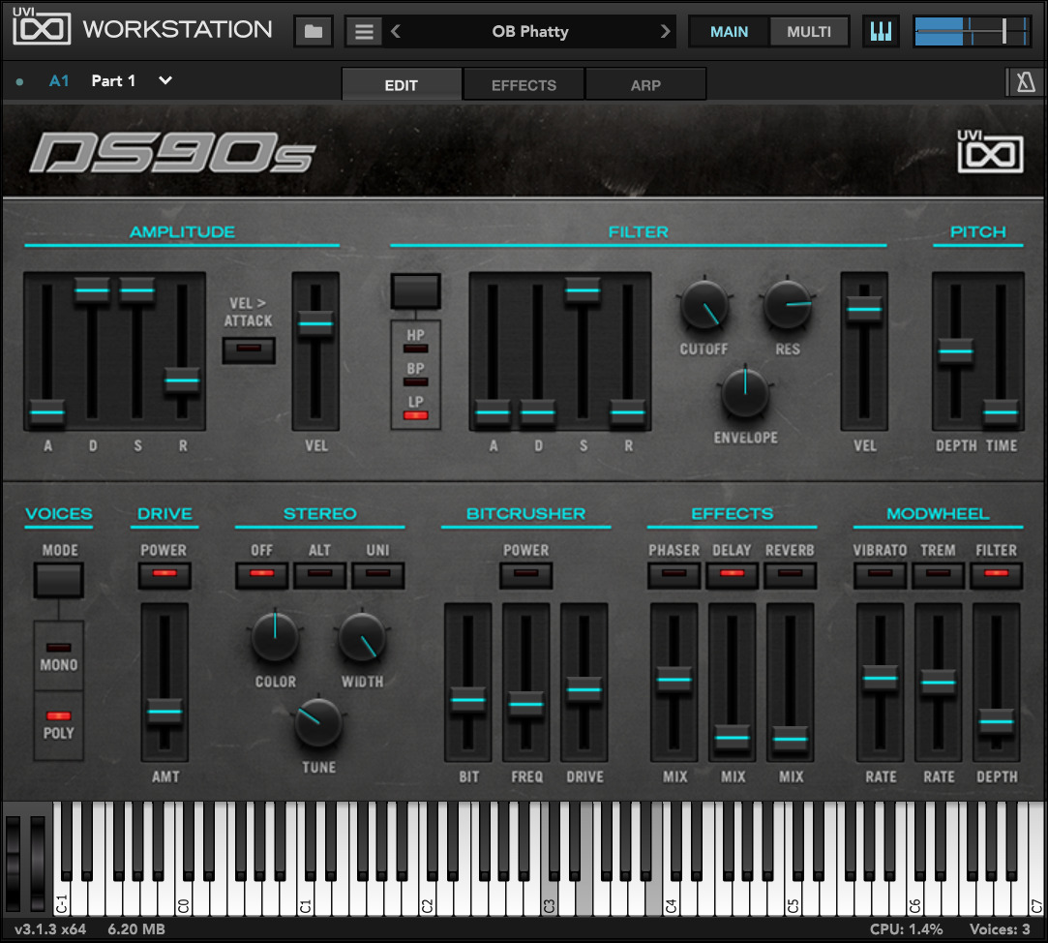Click the pitch DEPTH slider handle
1048x943 pixels.
tap(956, 351)
